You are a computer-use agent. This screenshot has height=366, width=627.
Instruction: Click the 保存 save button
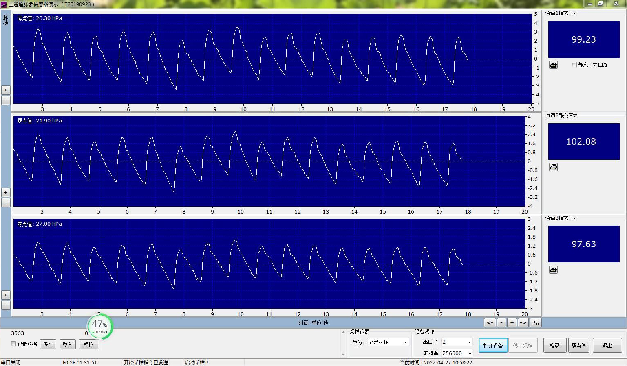(x=48, y=344)
